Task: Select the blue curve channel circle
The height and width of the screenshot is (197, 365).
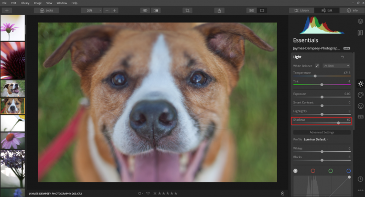Action: click(348, 171)
